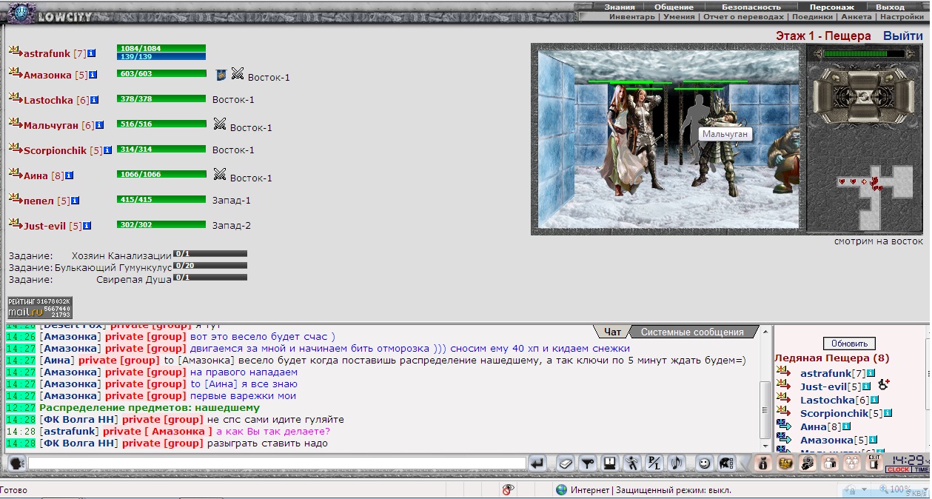Screen dimensions: 932x499
Task: Click the eraser clear-chat icon
Action: click(566, 463)
